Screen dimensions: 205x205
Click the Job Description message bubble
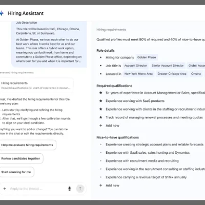tap(49, 44)
